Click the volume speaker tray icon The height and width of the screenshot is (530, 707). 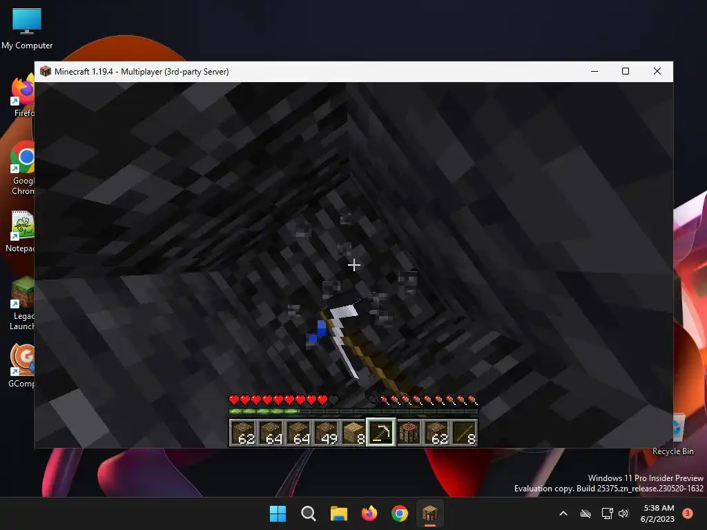click(x=623, y=513)
